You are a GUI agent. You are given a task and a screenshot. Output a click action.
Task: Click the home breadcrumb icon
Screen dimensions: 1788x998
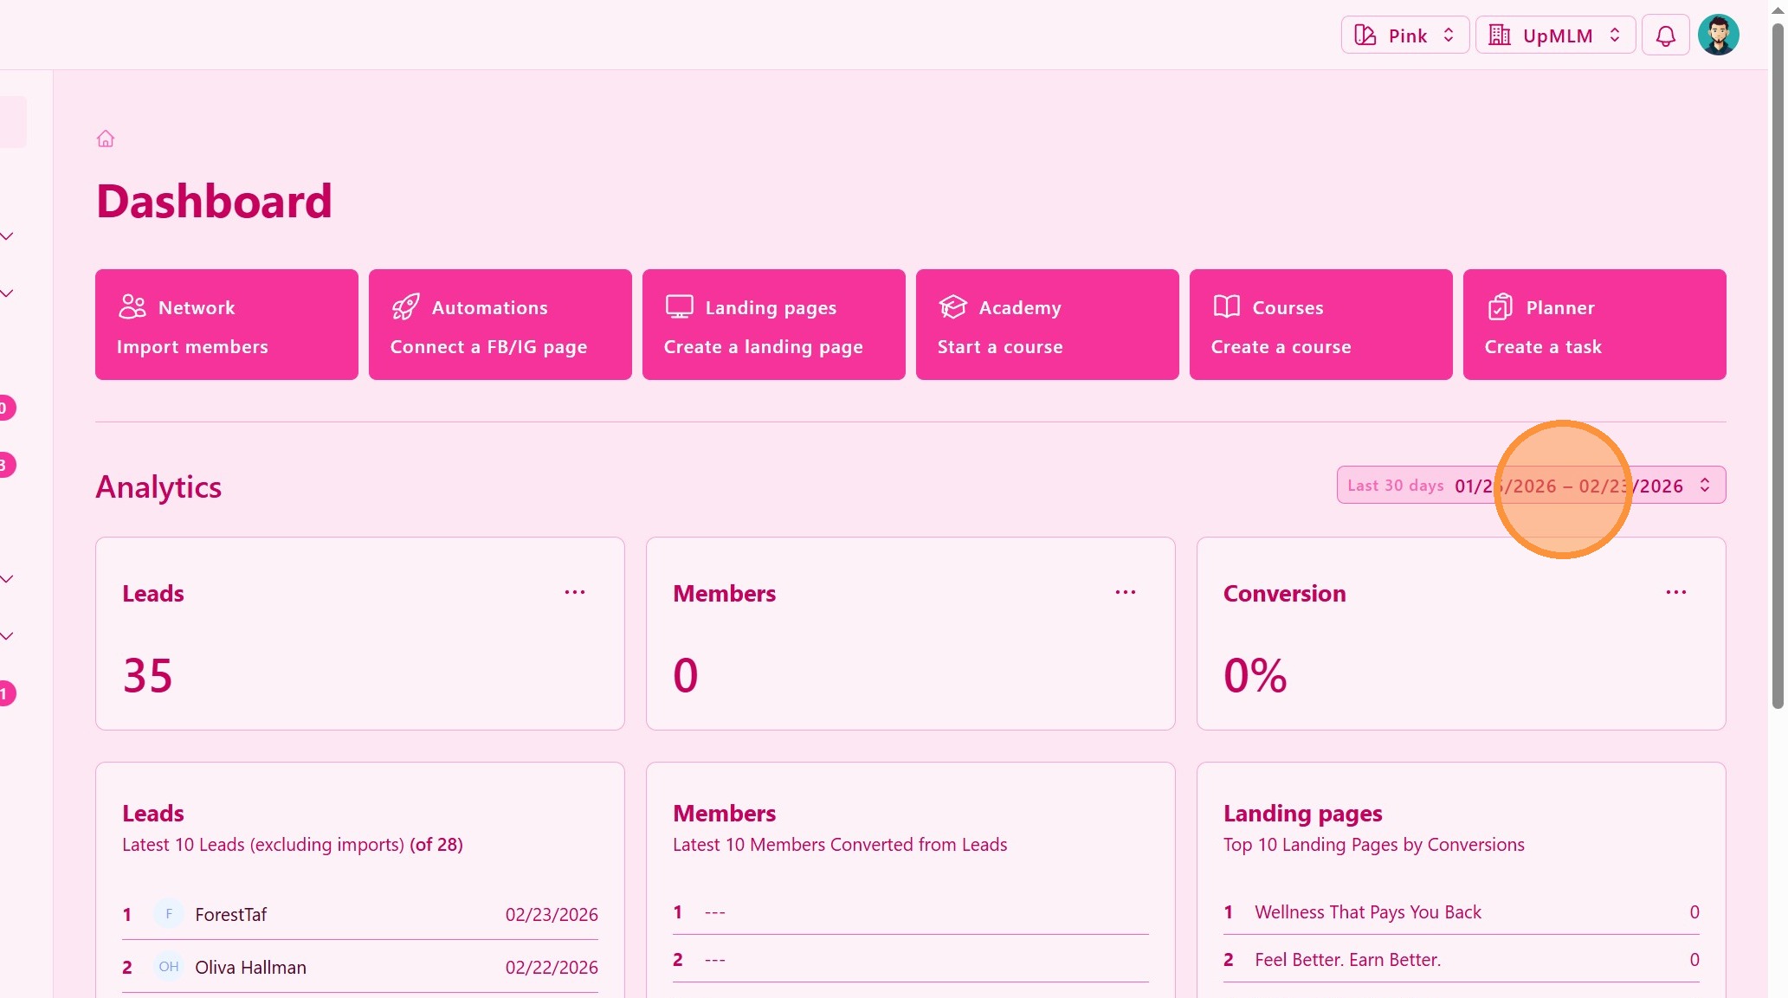tap(106, 138)
